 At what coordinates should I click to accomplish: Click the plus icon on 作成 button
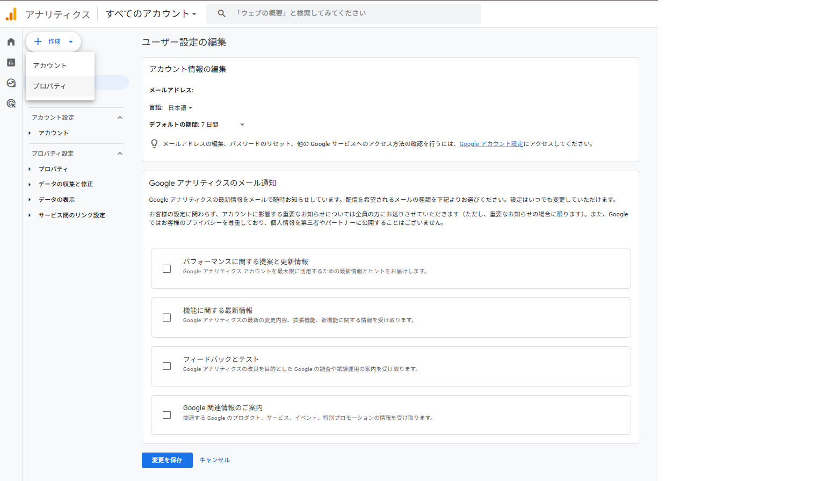pos(38,41)
